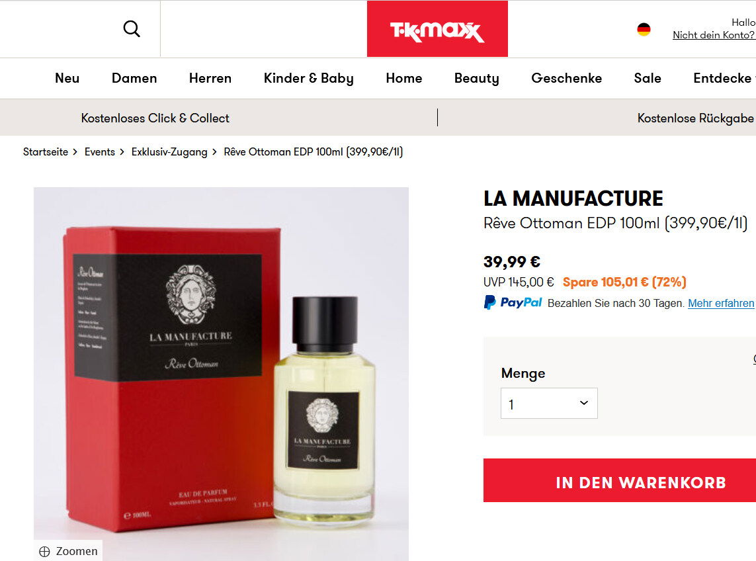This screenshot has height=561, width=756.
Task: Go to Exklusiv-Zugang breadcrumb
Action: pos(169,152)
